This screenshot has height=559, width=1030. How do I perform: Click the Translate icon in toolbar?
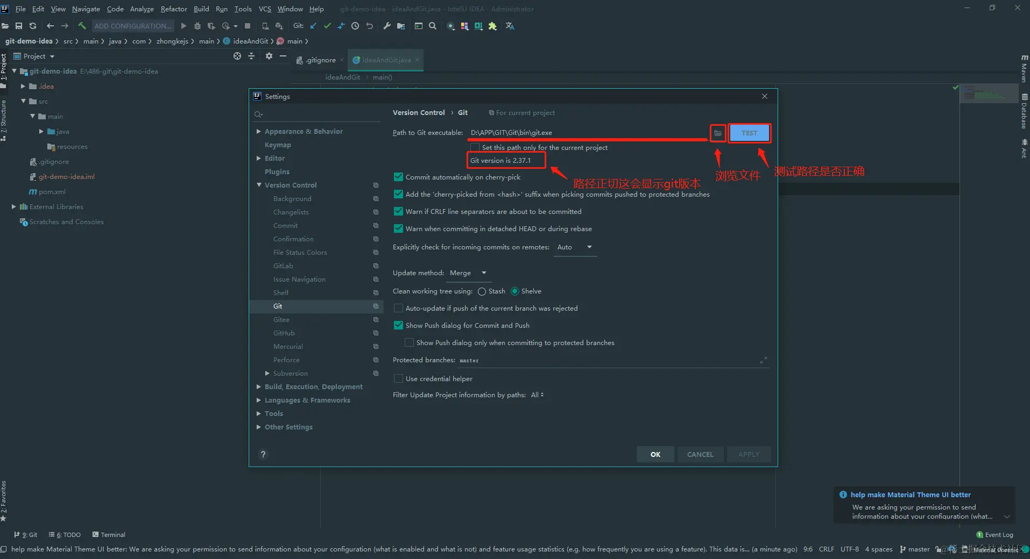(x=510, y=26)
